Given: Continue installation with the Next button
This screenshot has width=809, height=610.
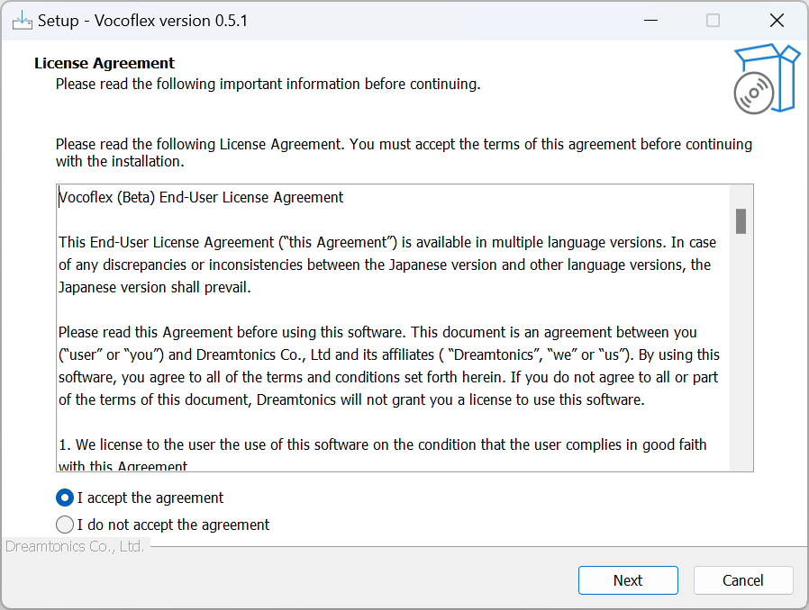Looking at the screenshot, I should point(628,580).
